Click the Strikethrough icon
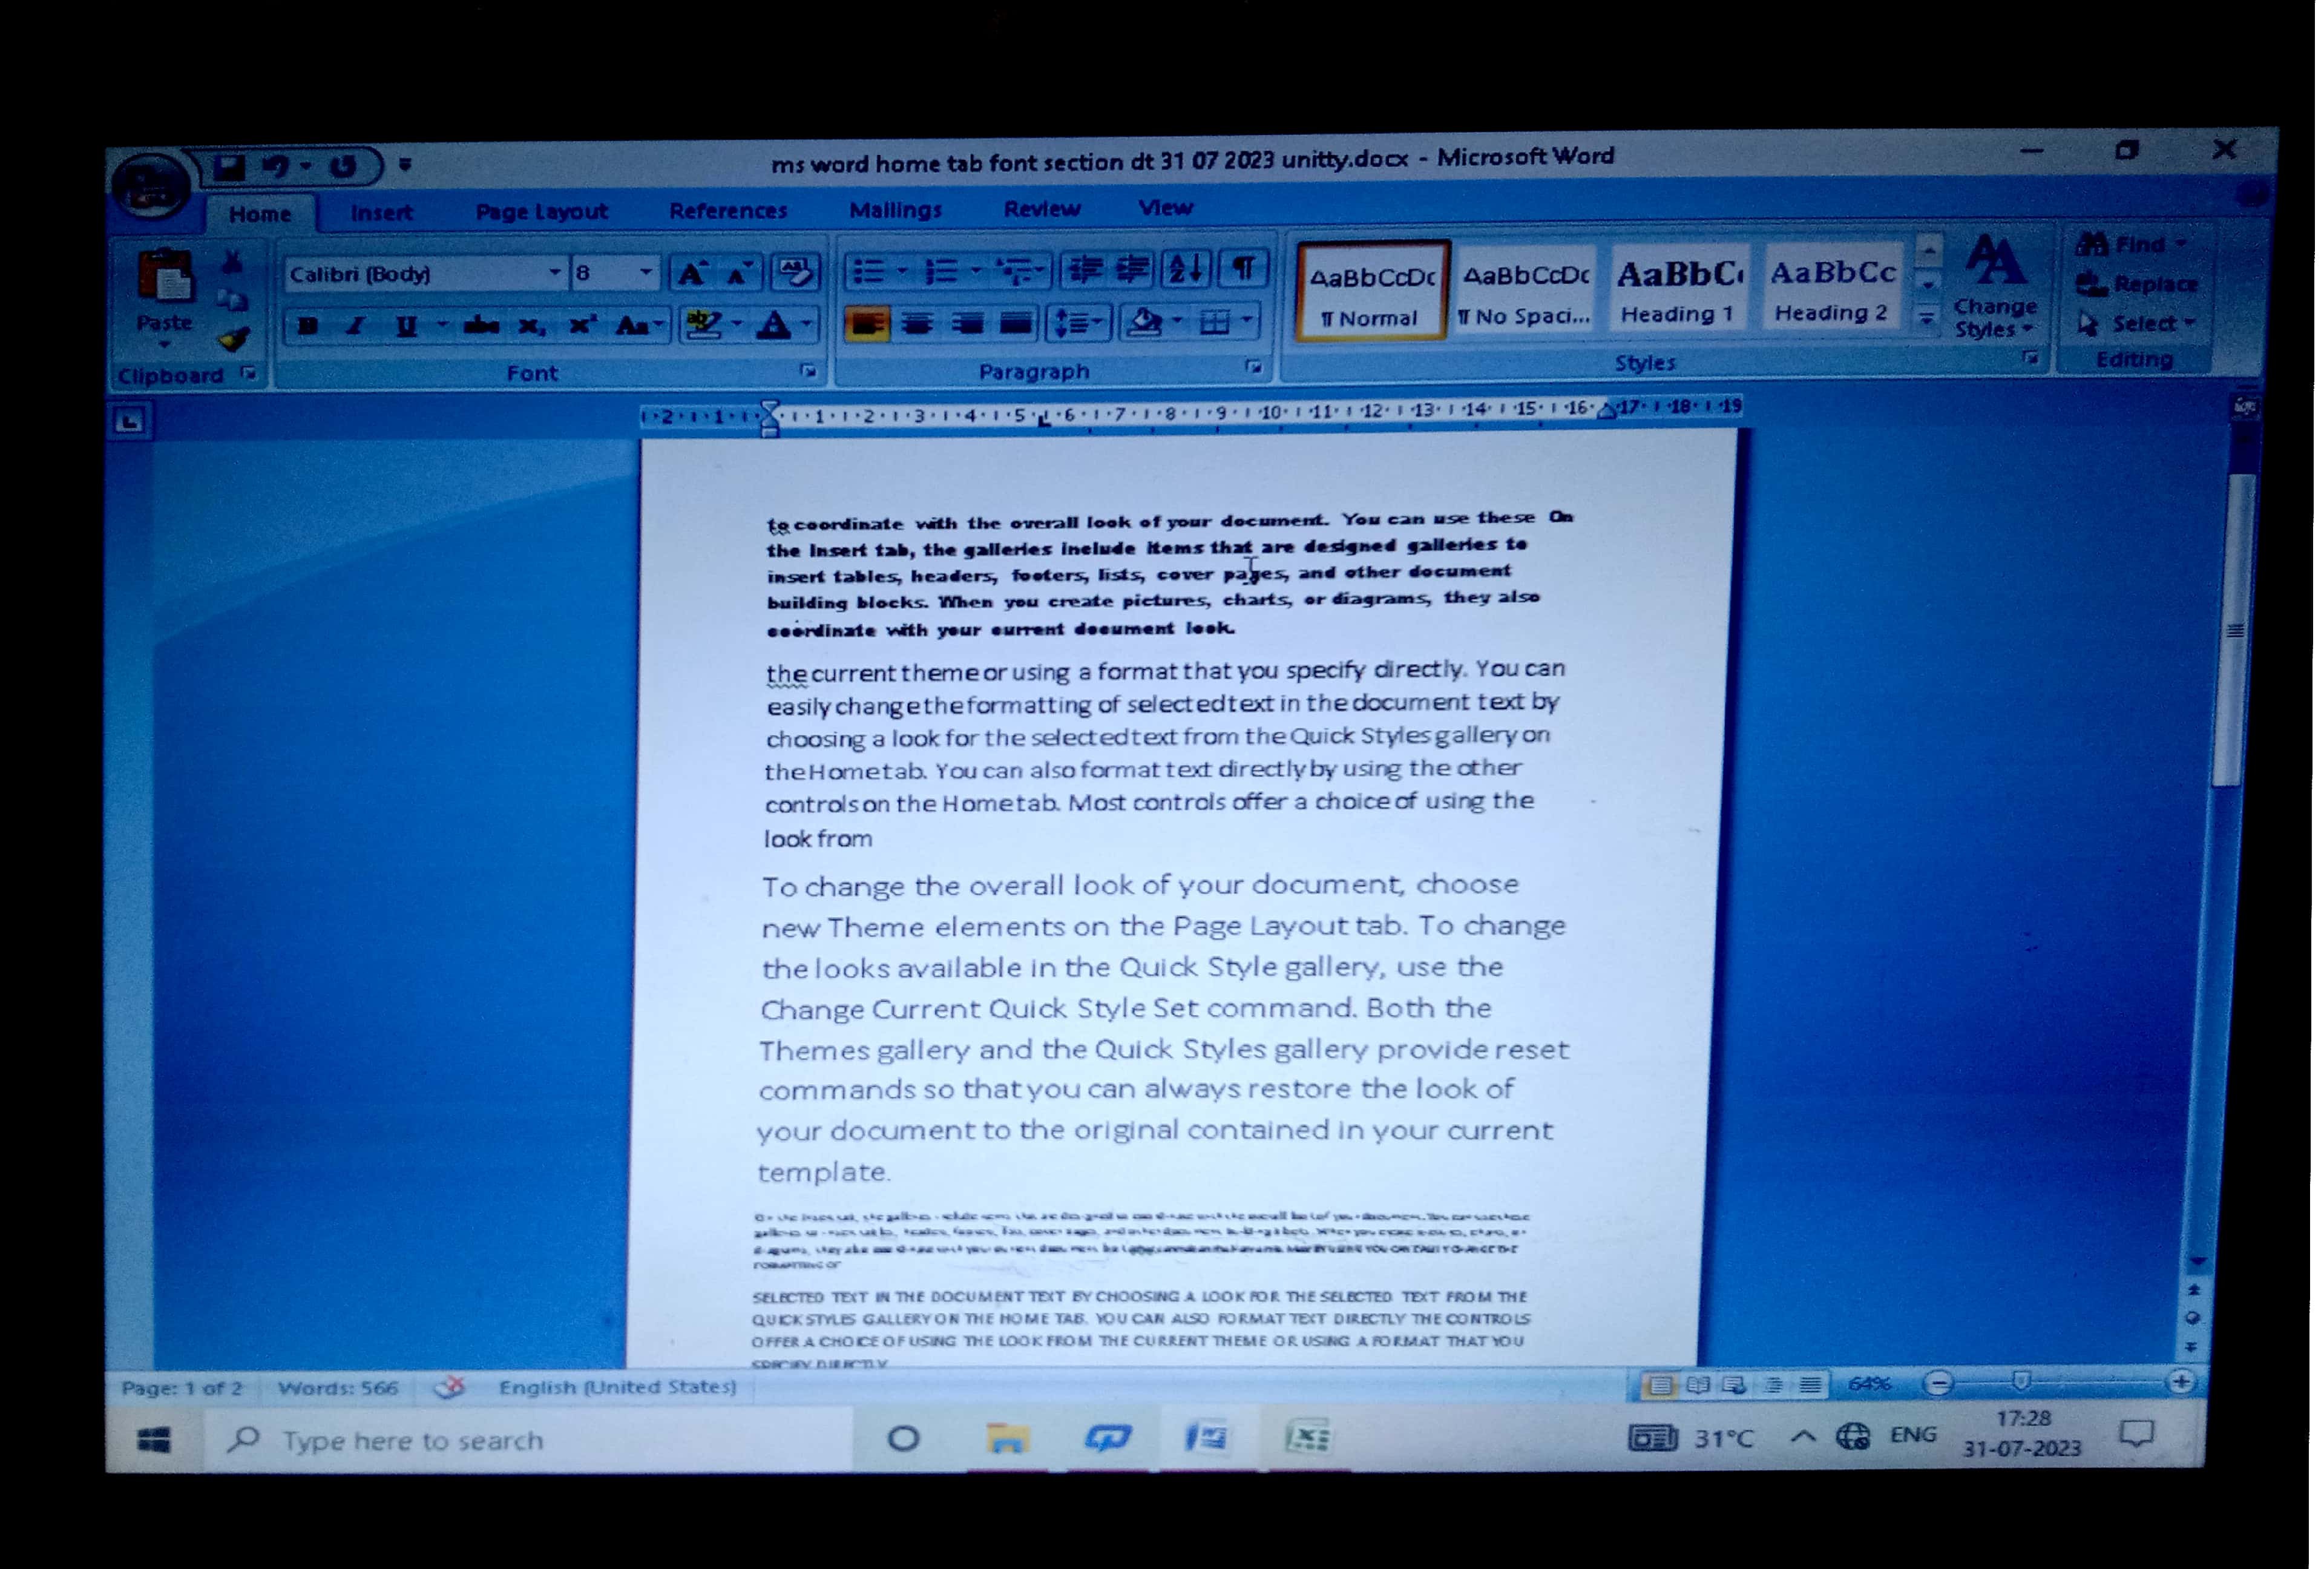2324x1569 pixels. point(481,326)
